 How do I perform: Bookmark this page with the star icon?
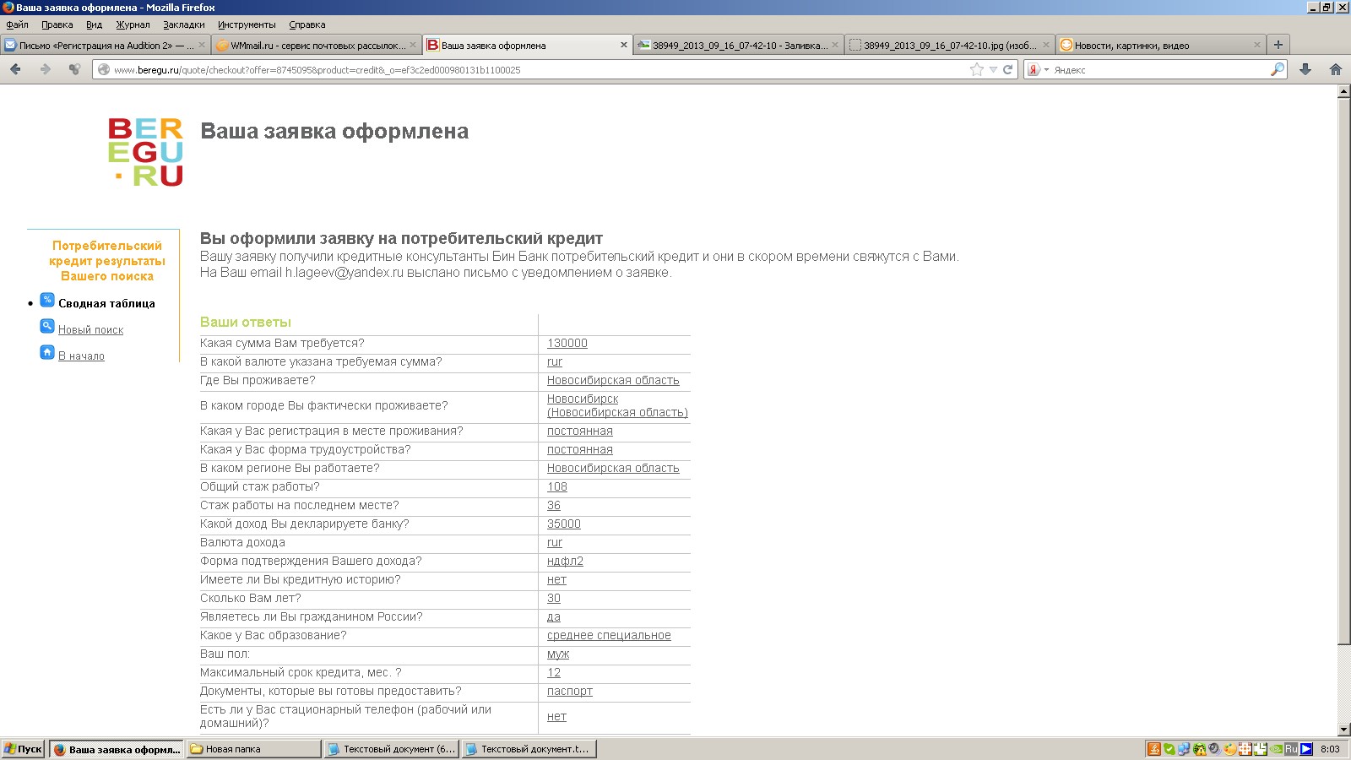(977, 69)
